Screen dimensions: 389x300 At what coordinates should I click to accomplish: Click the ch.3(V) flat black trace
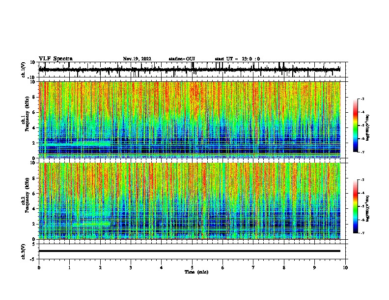[x=190, y=251]
